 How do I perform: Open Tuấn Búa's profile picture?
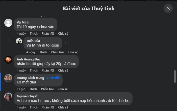click(19, 41)
